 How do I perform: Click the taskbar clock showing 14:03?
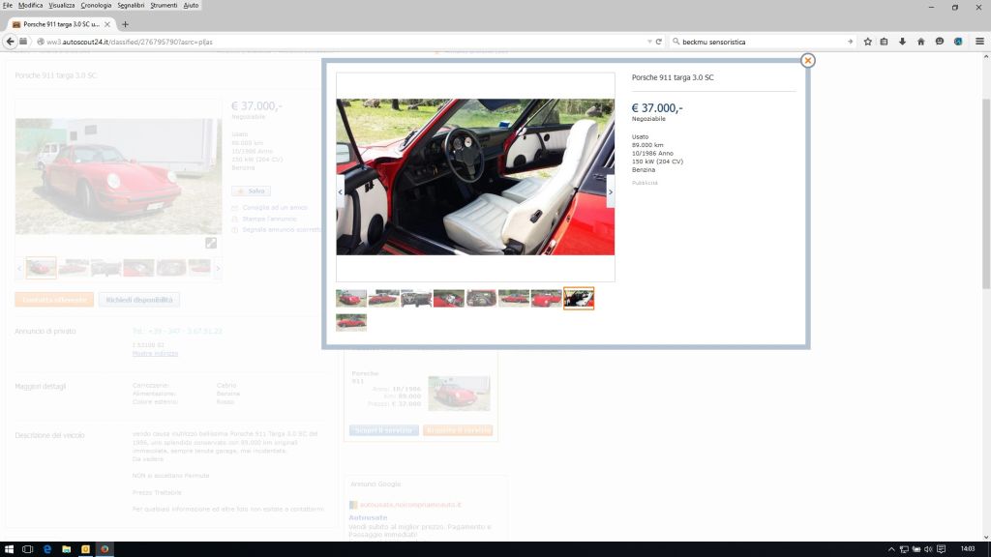pyautogui.click(x=968, y=549)
